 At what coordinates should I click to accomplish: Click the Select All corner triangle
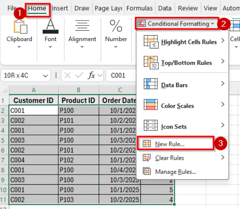(x=5, y=90)
